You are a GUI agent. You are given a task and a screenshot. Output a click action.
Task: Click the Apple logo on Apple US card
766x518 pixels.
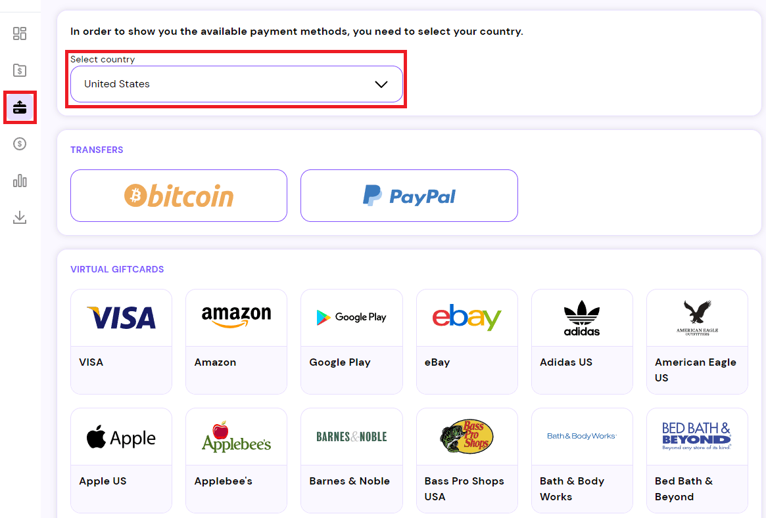click(121, 436)
